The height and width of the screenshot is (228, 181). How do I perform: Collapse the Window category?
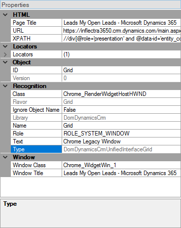pyautogui.click(x=5, y=157)
